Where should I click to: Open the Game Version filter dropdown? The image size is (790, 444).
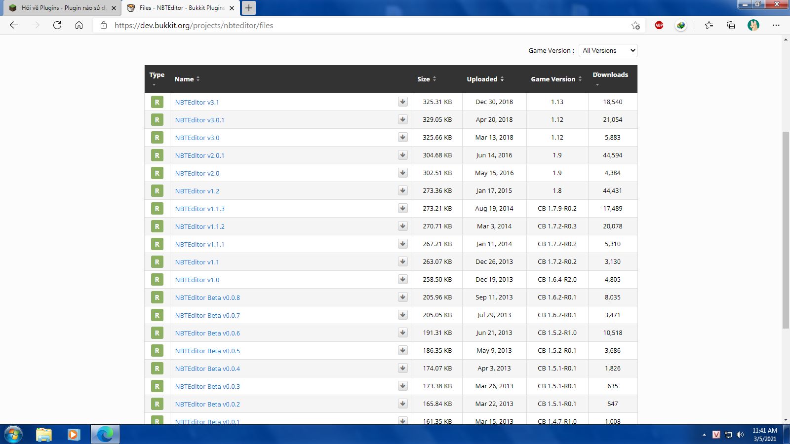[x=608, y=50]
